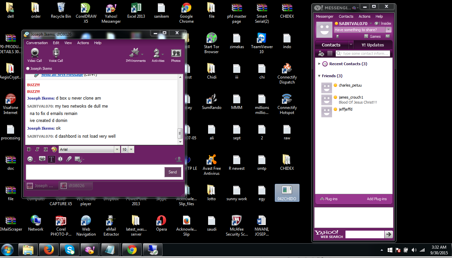
Task: Toggle the text formatting T button
Action: click(51, 159)
